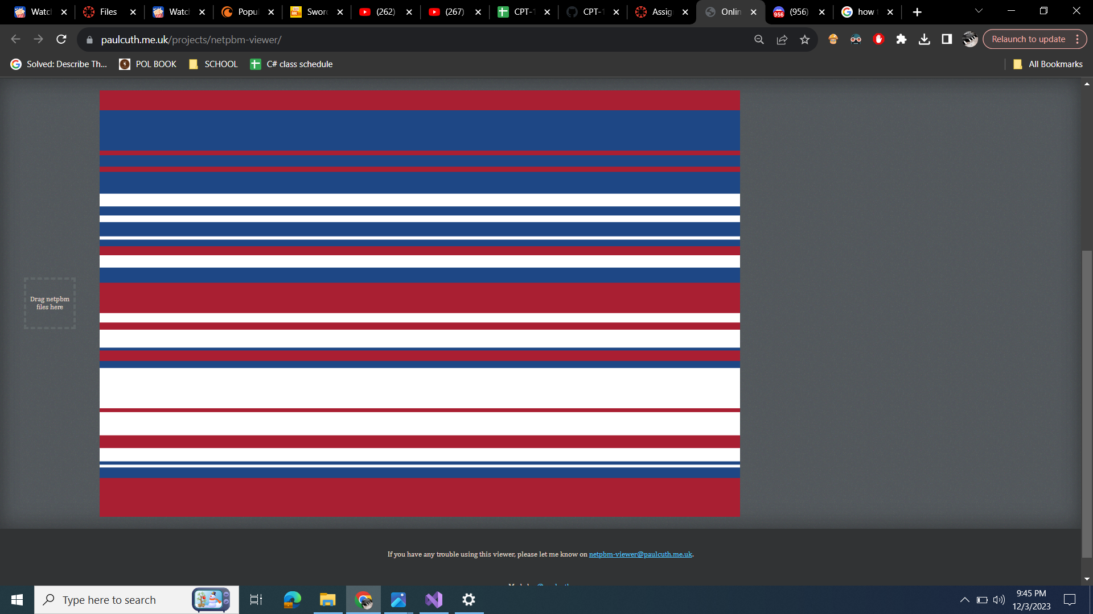
Task: Open the SCHOOL bookmarks folder
Action: click(x=213, y=64)
